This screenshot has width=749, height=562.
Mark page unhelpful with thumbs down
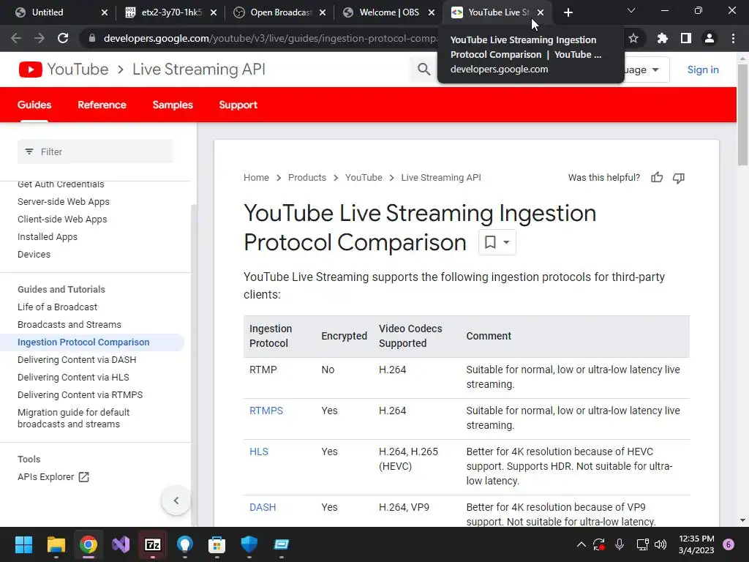[x=678, y=178]
